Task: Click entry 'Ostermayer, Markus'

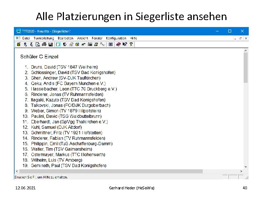Action: [x=68, y=155]
